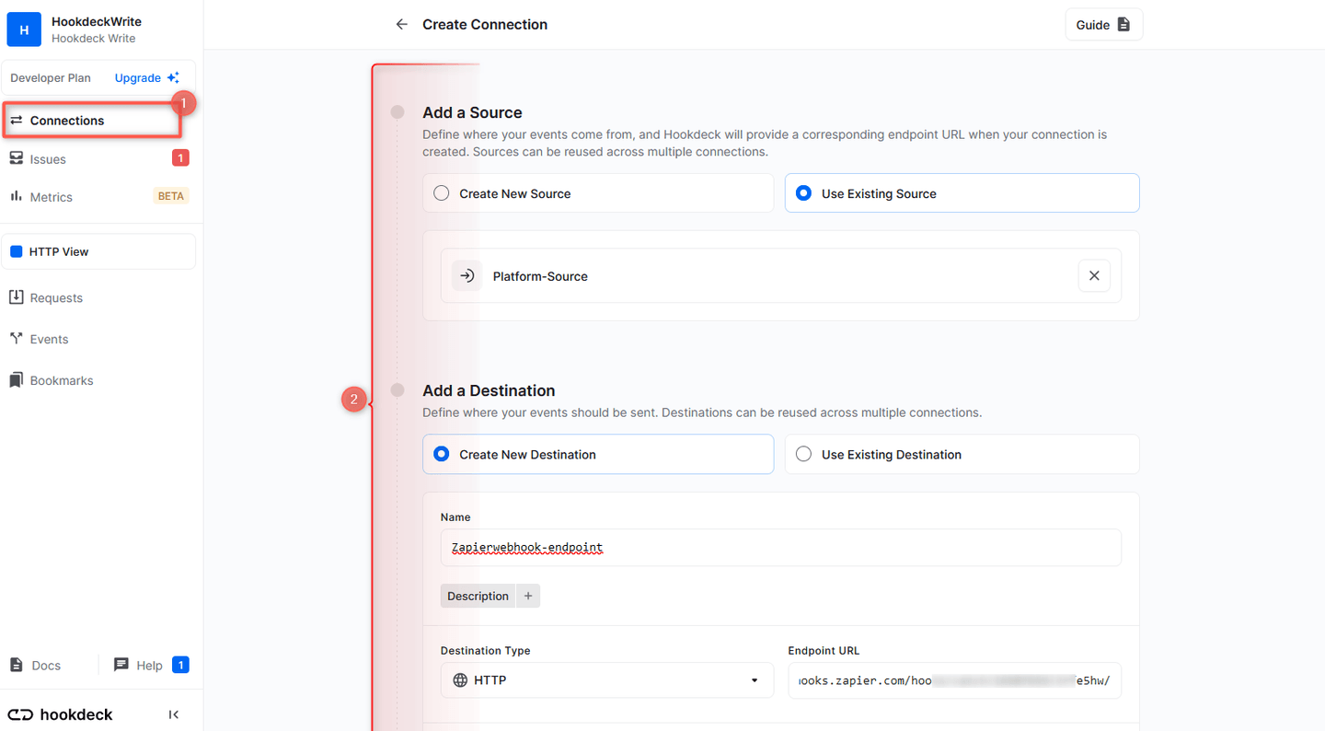The image size is (1325, 731).
Task: Open the Metrics beta section
Action: click(x=17, y=196)
